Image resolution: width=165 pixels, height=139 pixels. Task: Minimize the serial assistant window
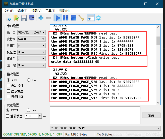pyautogui.click(x=134, y=4)
